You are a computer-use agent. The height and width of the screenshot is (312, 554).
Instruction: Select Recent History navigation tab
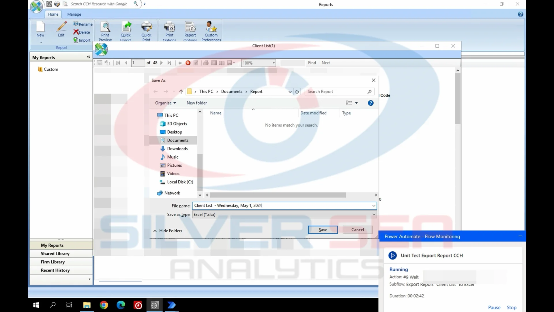61,270
